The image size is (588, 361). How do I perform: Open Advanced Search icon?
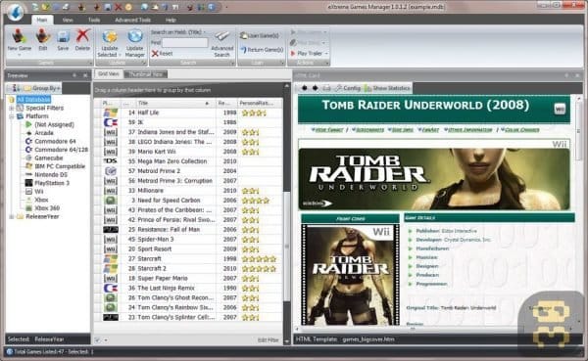point(222,37)
